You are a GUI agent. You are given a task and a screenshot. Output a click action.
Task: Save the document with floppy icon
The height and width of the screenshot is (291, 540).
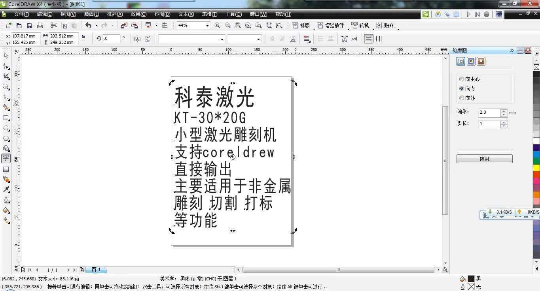click(x=29, y=25)
